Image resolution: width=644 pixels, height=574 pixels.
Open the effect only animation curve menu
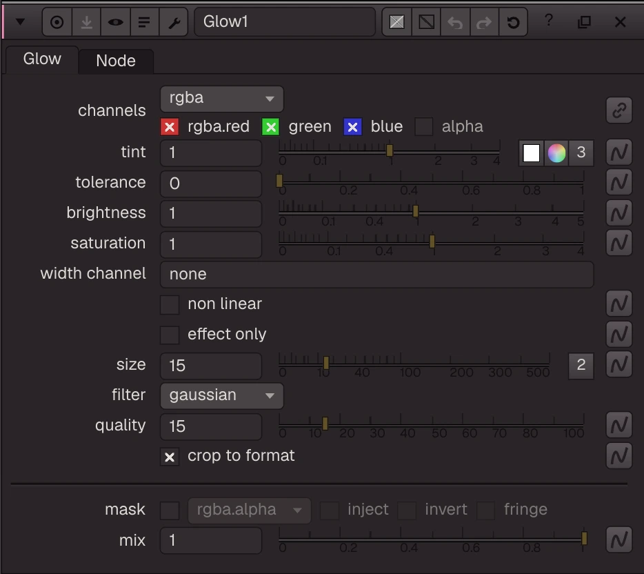[619, 334]
